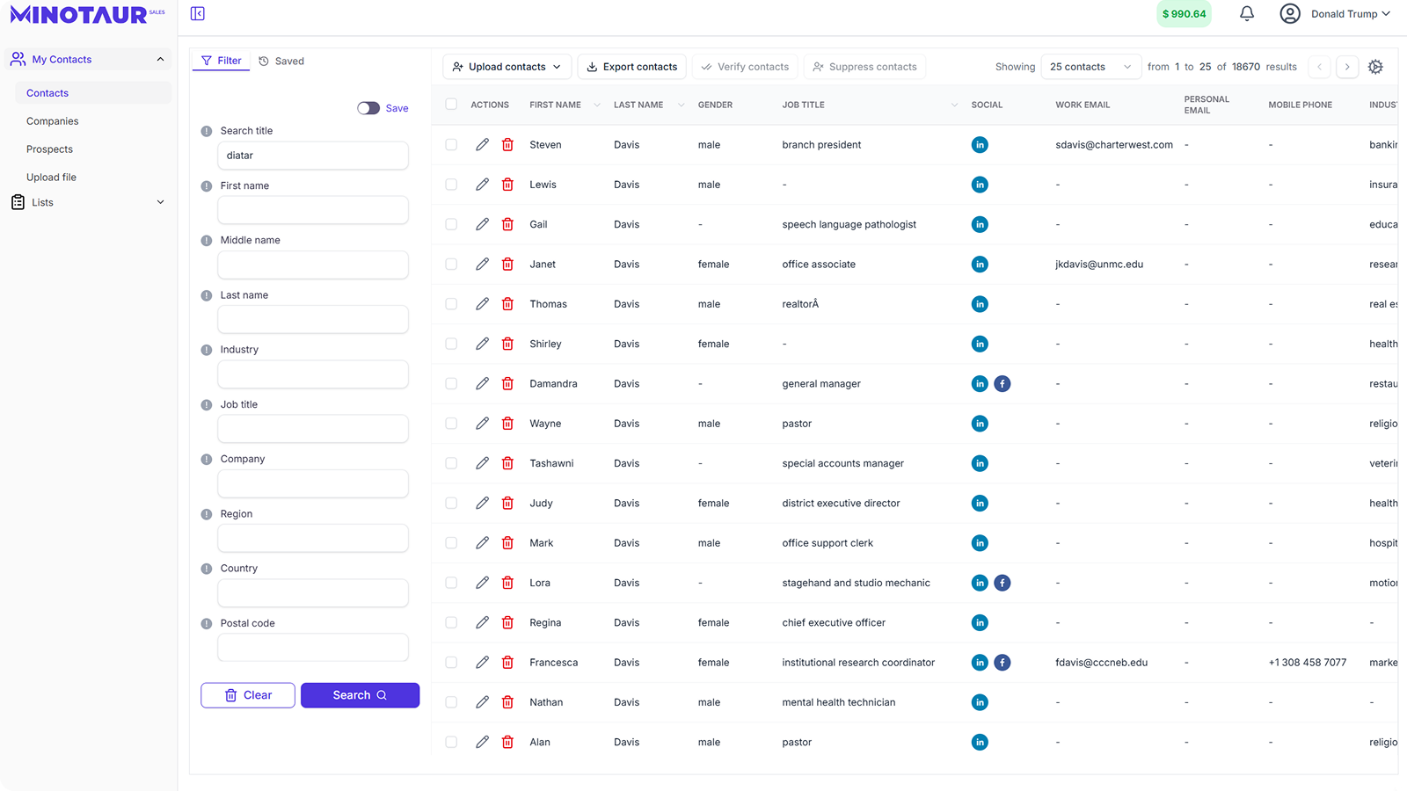The width and height of the screenshot is (1407, 791).
Task: Open Janet Davis LinkedIn icon
Action: [980, 265]
